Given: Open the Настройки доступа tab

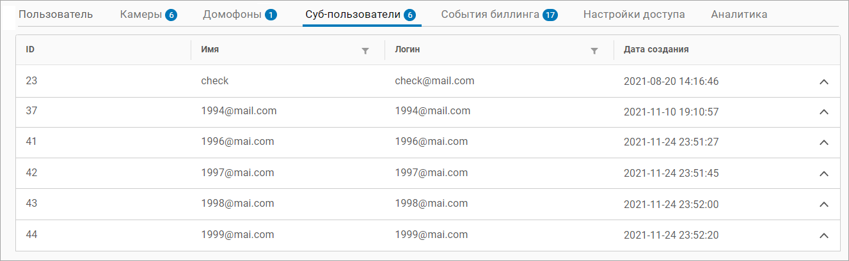Looking at the screenshot, I should click(x=634, y=14).
